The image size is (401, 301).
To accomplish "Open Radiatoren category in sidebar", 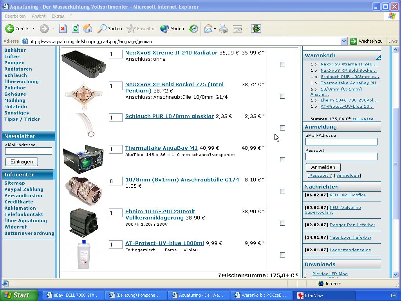I will click(x=18, y=69).
